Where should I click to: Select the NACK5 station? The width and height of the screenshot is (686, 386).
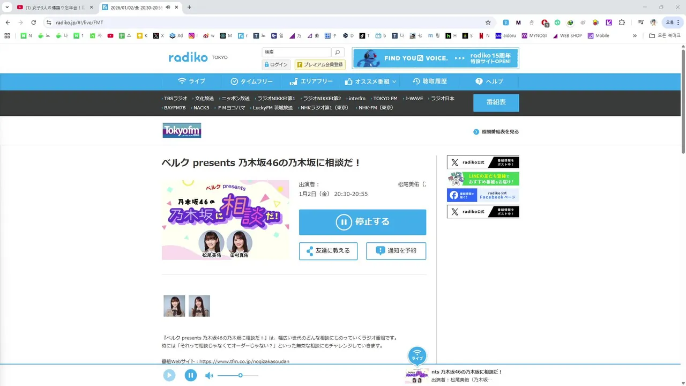pos(201,108)
